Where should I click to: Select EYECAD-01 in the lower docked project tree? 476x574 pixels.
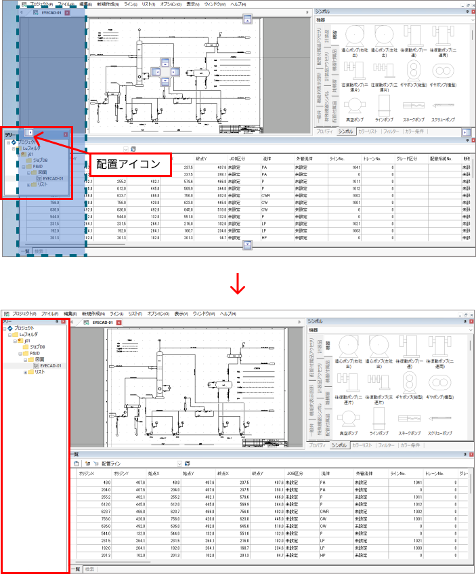(x=51, y=366)
